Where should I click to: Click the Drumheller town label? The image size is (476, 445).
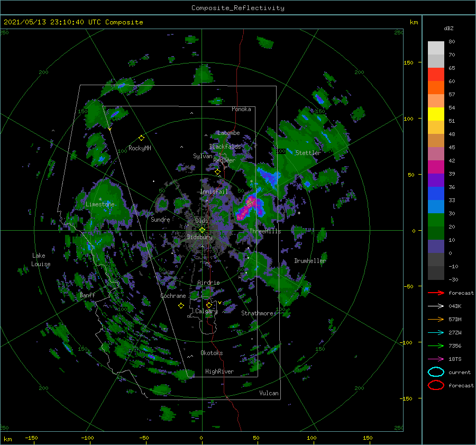[310, 261]
